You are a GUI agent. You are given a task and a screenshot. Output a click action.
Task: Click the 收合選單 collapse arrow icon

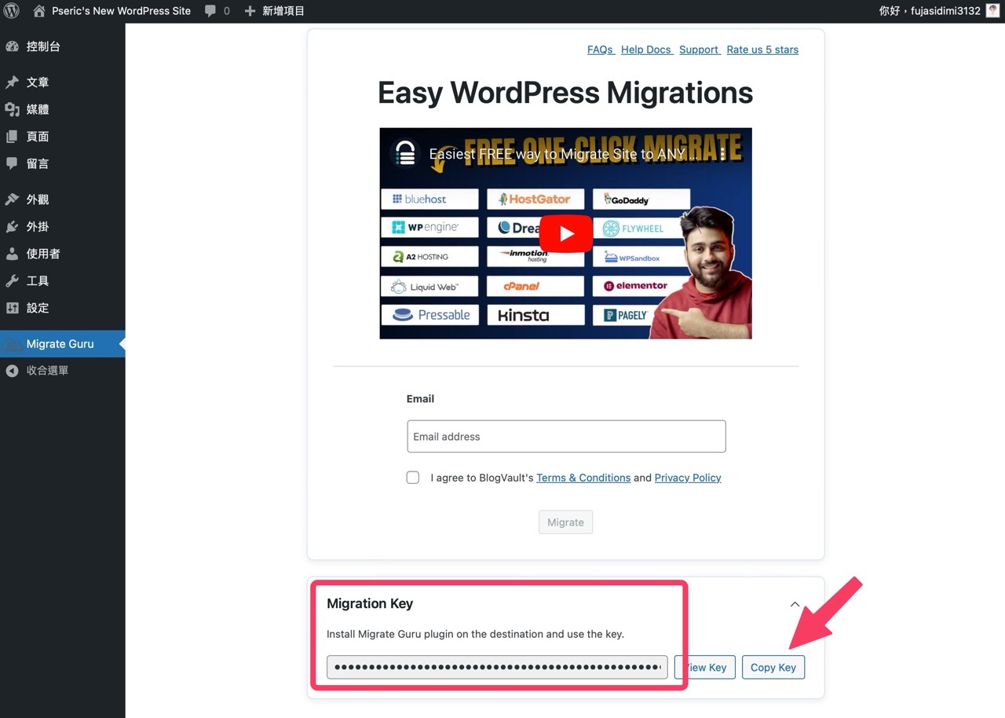[12, 370]
